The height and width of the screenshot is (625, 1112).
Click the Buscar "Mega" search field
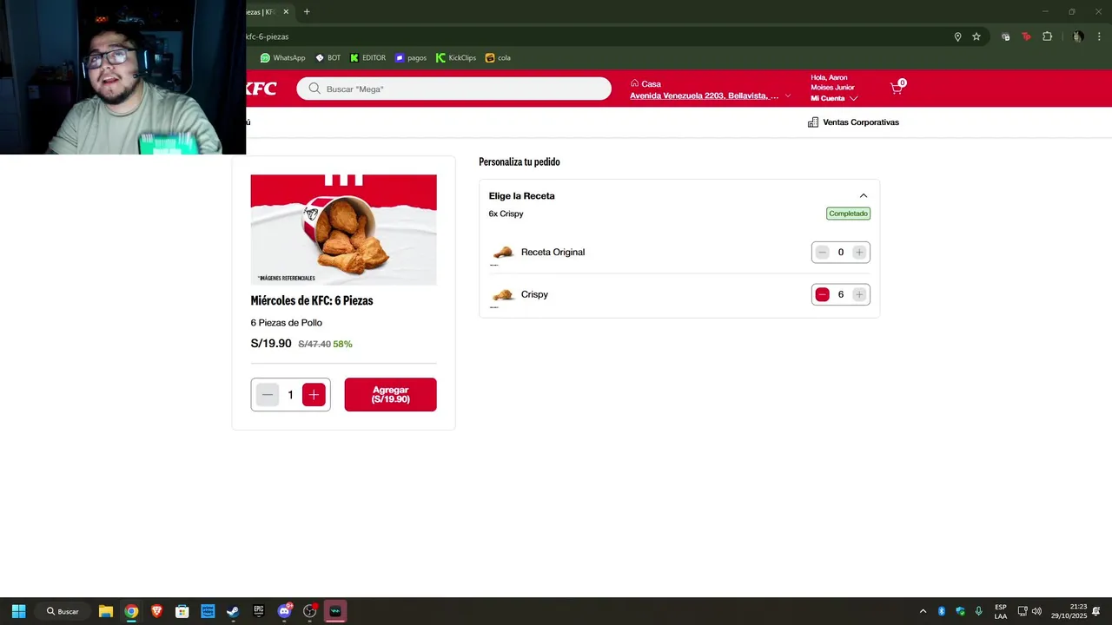453,89
